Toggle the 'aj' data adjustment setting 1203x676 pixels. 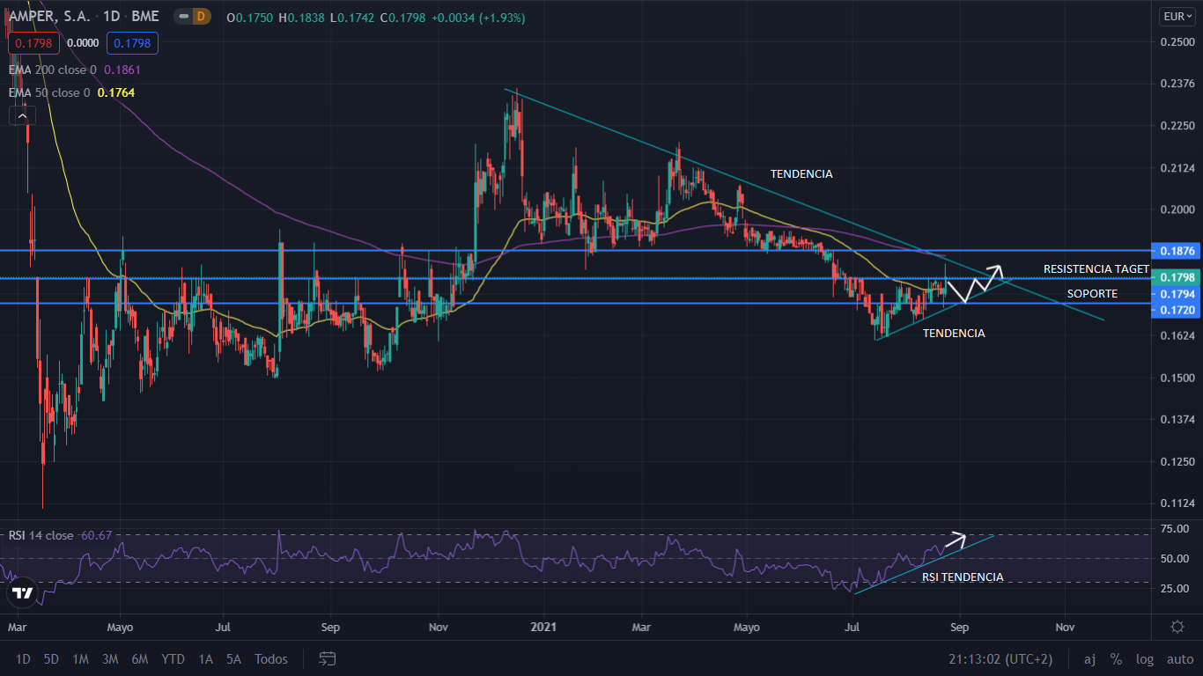click(x=1089, y=658)
